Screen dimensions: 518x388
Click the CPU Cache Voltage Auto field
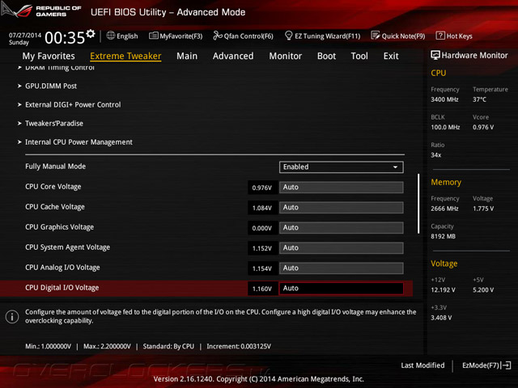[x=342, y=208]
